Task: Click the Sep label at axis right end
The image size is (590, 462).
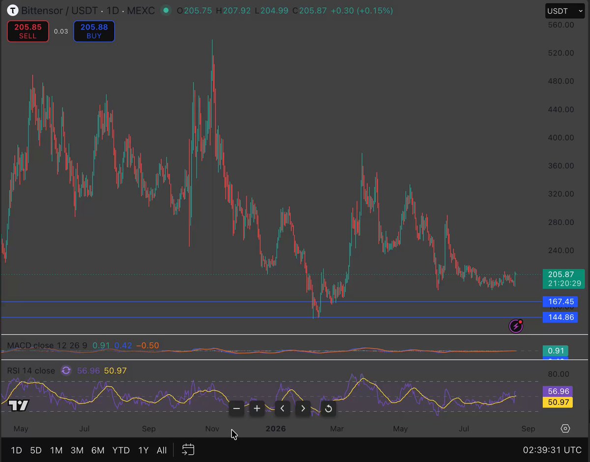Action: pyautogui.click(x=528, y=429)
